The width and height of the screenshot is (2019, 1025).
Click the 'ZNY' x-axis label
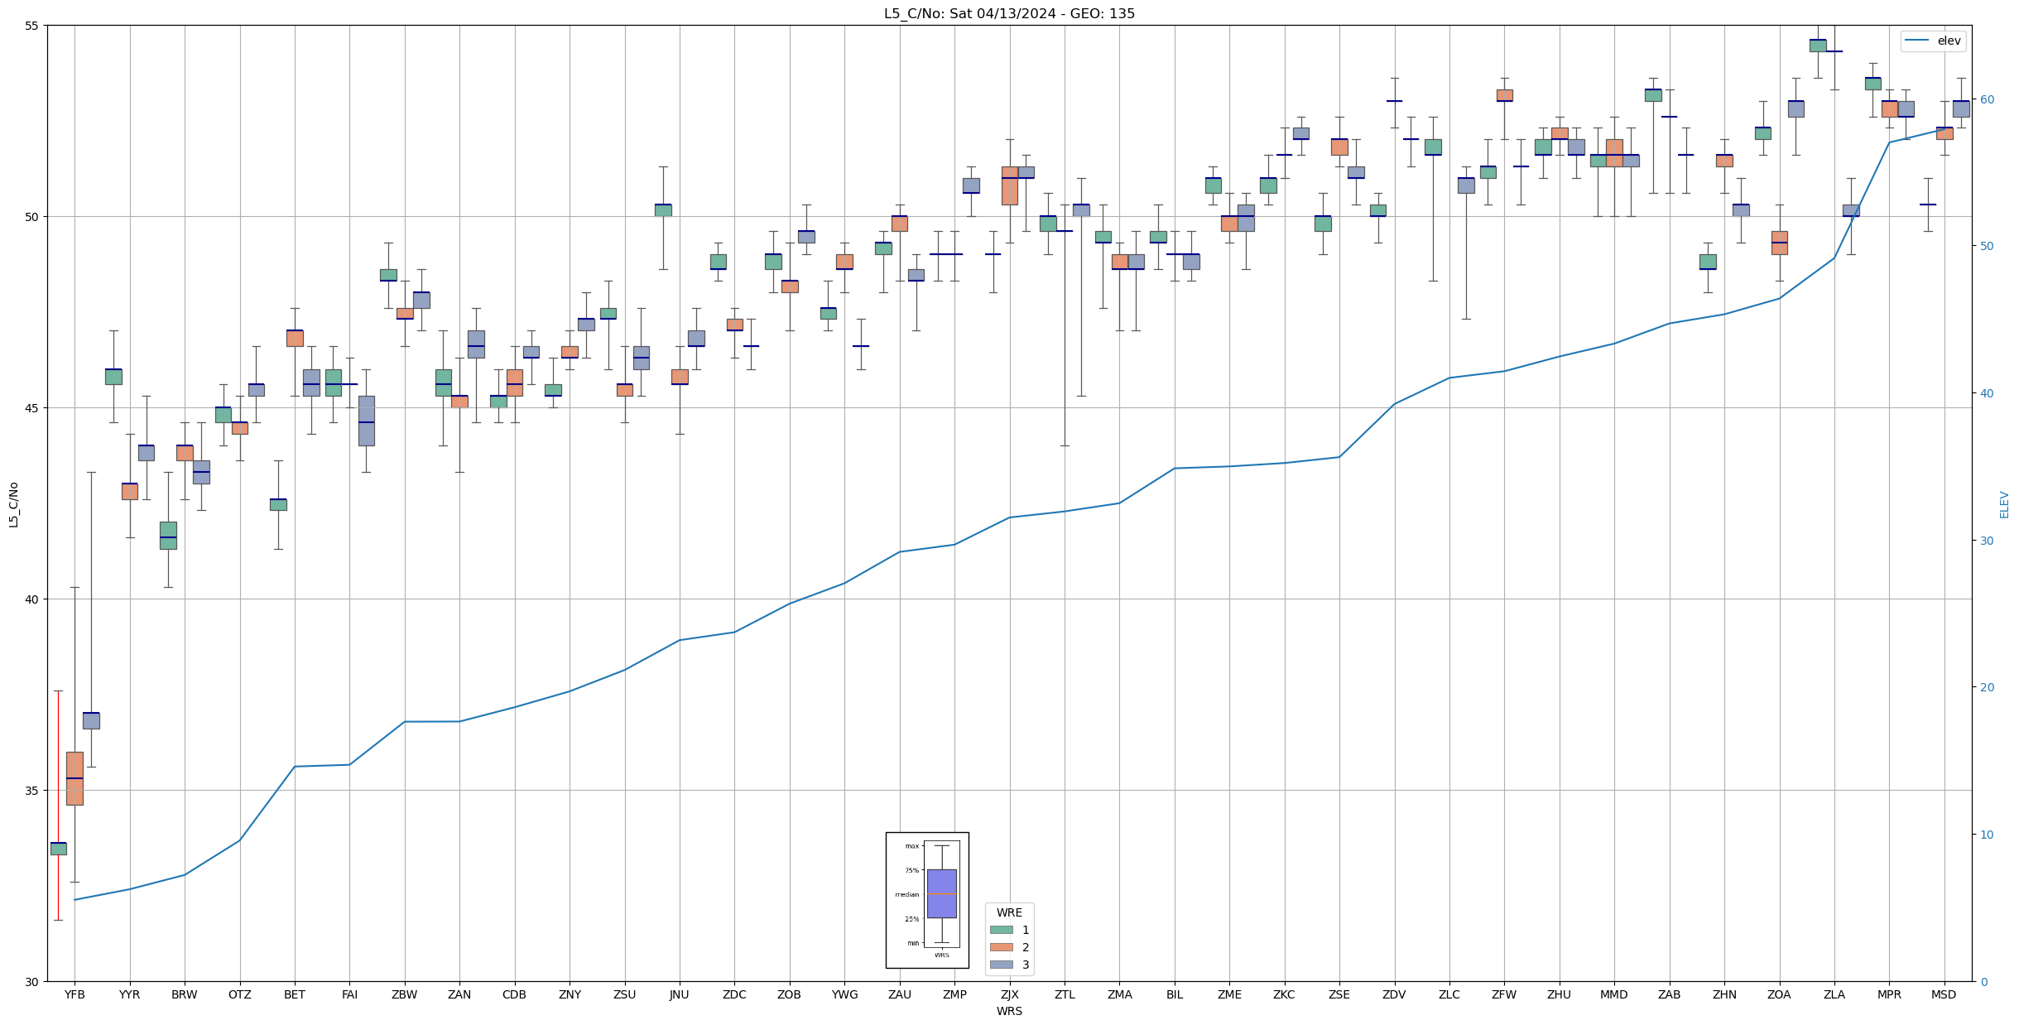pyautogui.click(x=570, y=995)
